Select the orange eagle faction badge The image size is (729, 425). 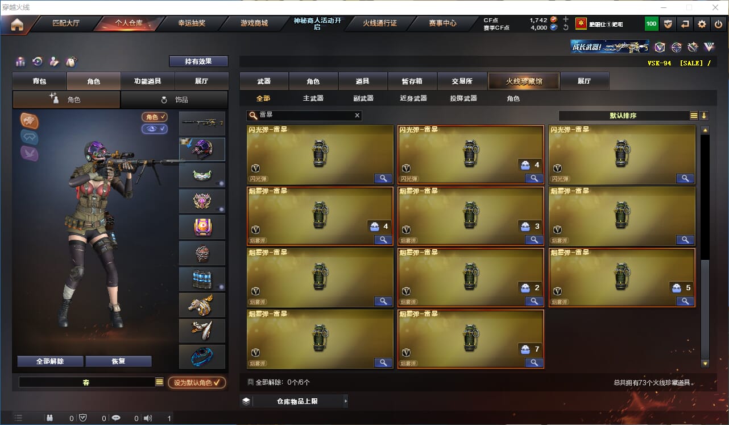30,120
